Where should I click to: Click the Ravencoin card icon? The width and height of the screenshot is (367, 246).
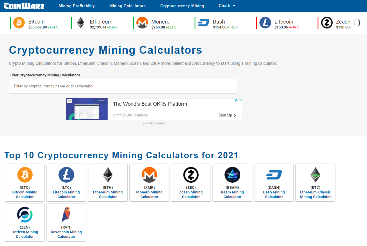66,215
